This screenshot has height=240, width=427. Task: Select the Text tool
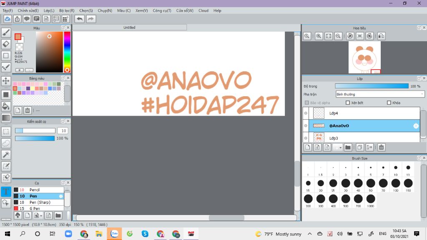tap(6, 192)
